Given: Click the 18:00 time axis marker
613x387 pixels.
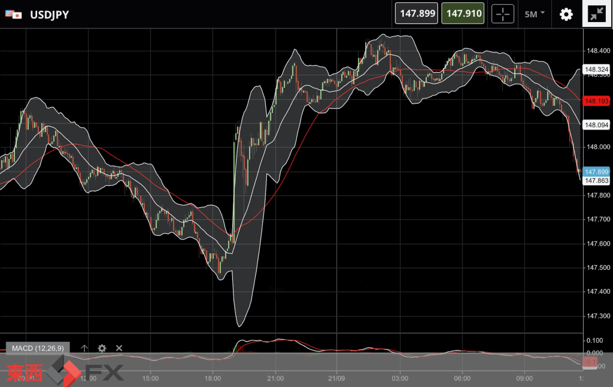Looking at the screenshot, I should (x=213, y=378).
